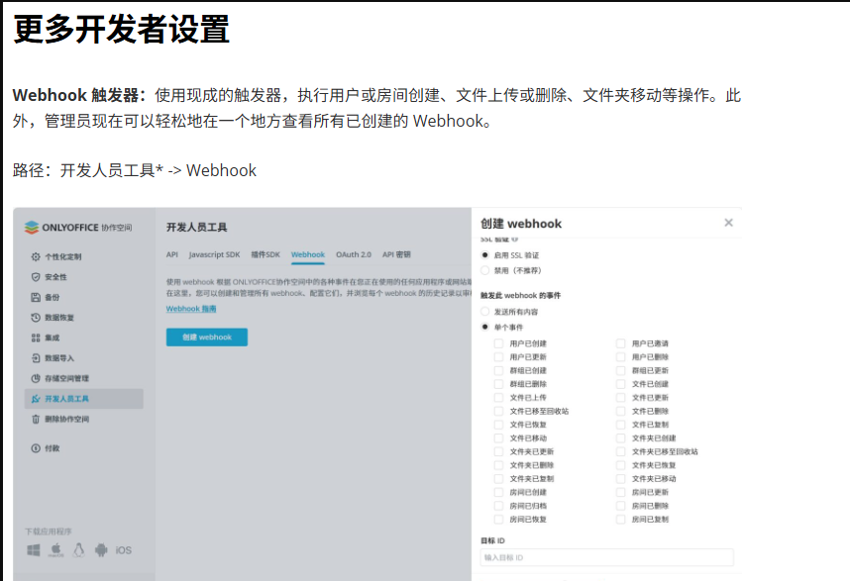Tick the 用户已删除 checkbox

(x=621, y=357)
